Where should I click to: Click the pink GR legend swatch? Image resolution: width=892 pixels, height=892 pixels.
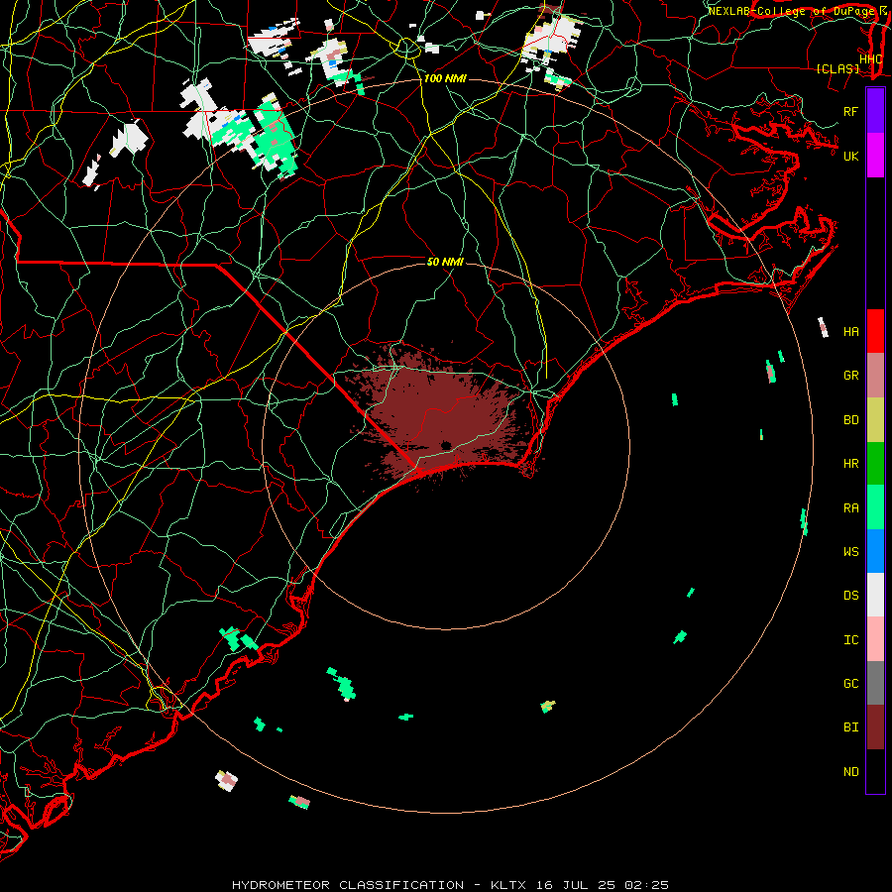875,376
